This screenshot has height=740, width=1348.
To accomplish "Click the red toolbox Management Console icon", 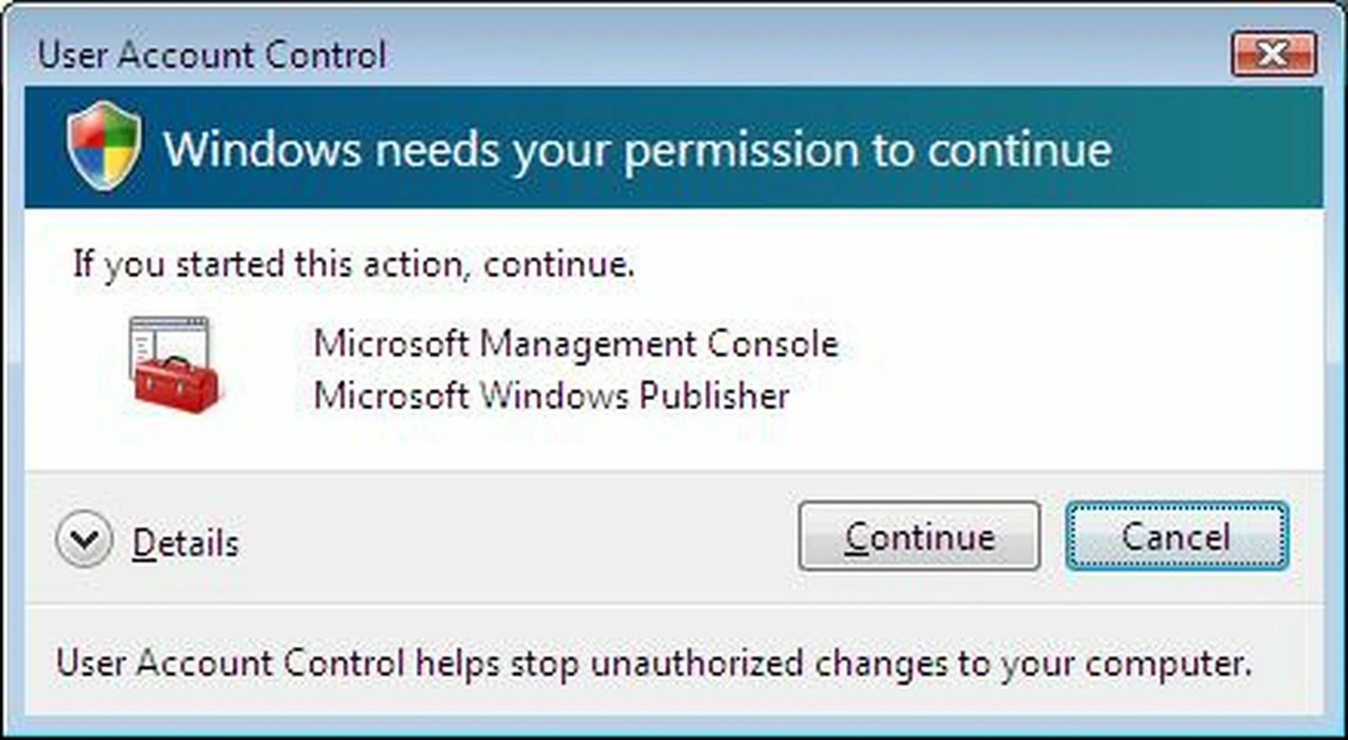I will coord(176,385).
